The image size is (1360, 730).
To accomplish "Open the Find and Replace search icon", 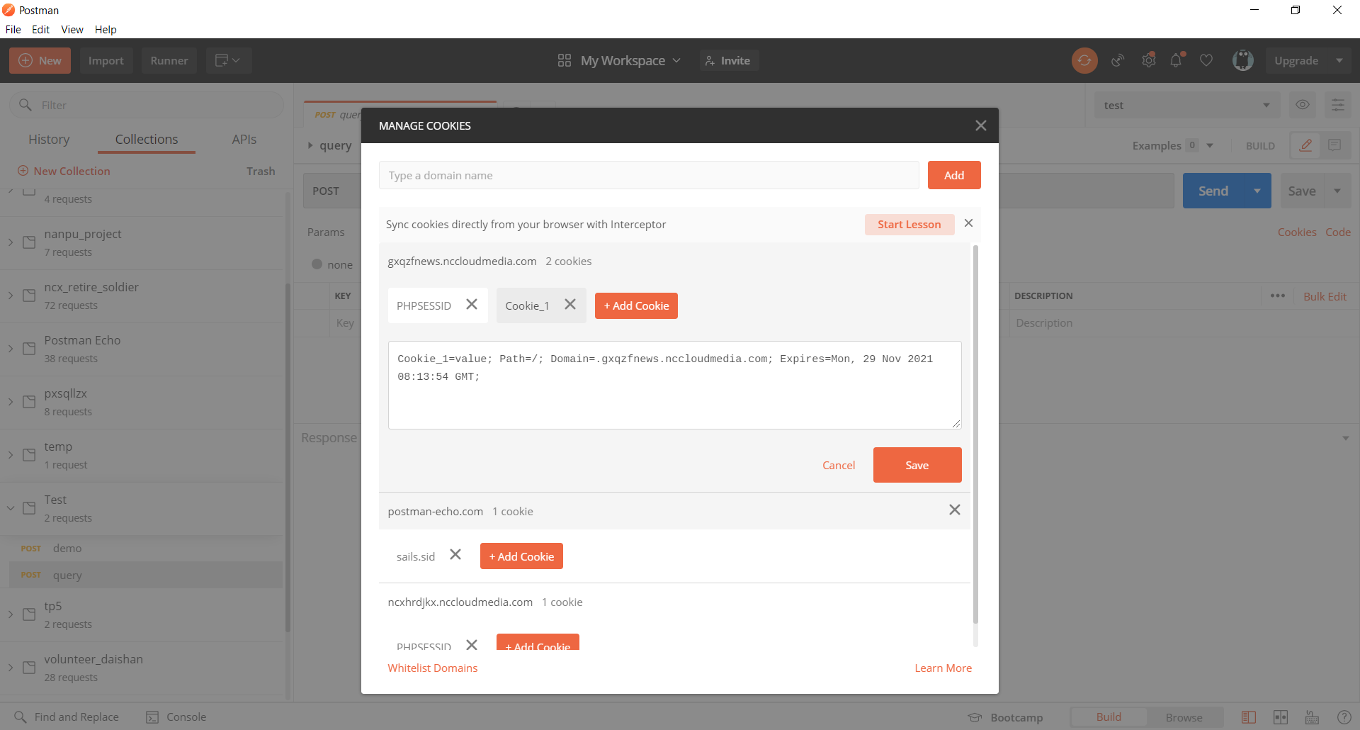I will point(21,717).
